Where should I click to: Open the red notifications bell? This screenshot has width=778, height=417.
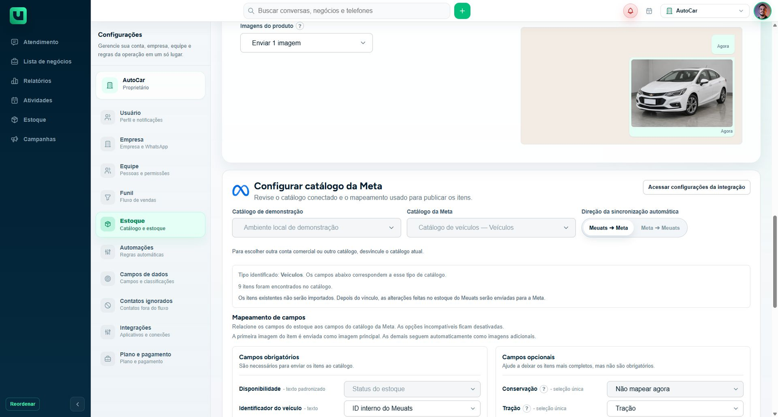point(630,11)
